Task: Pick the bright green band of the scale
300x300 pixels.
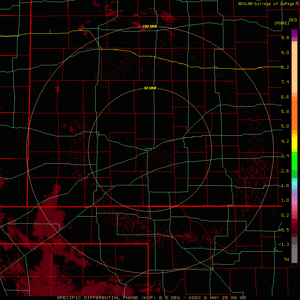Action: (x=294, y=161)
